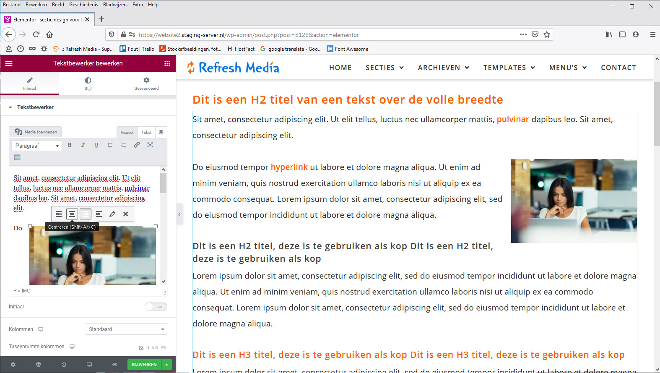
Task: Toggle the preview changes eye icon
Action: click(x=114, y=365)
